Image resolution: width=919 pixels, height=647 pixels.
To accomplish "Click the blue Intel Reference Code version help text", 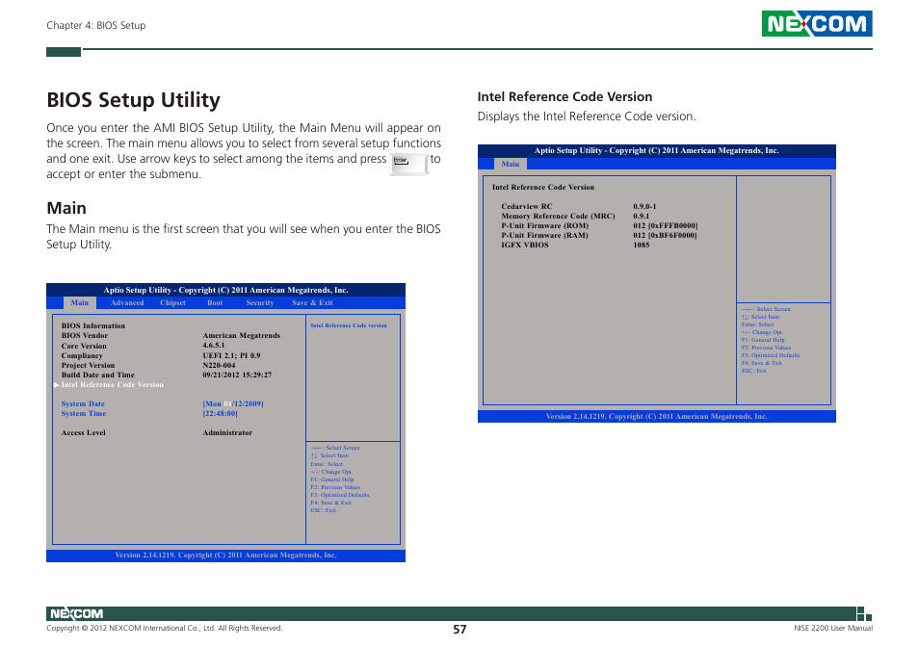I will point(349,325).
